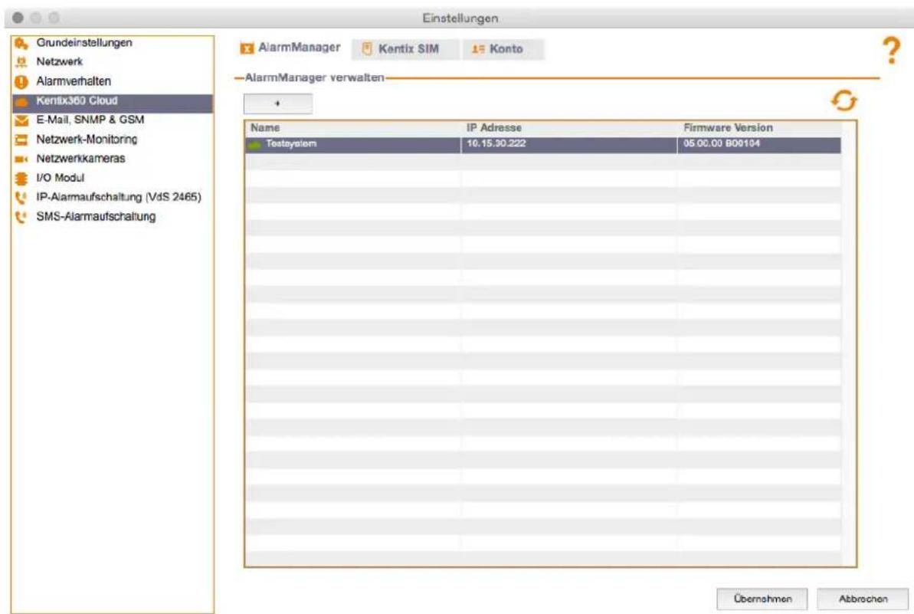Click the Übernehmen button
The image size is (914, 614).
(762, 599)
